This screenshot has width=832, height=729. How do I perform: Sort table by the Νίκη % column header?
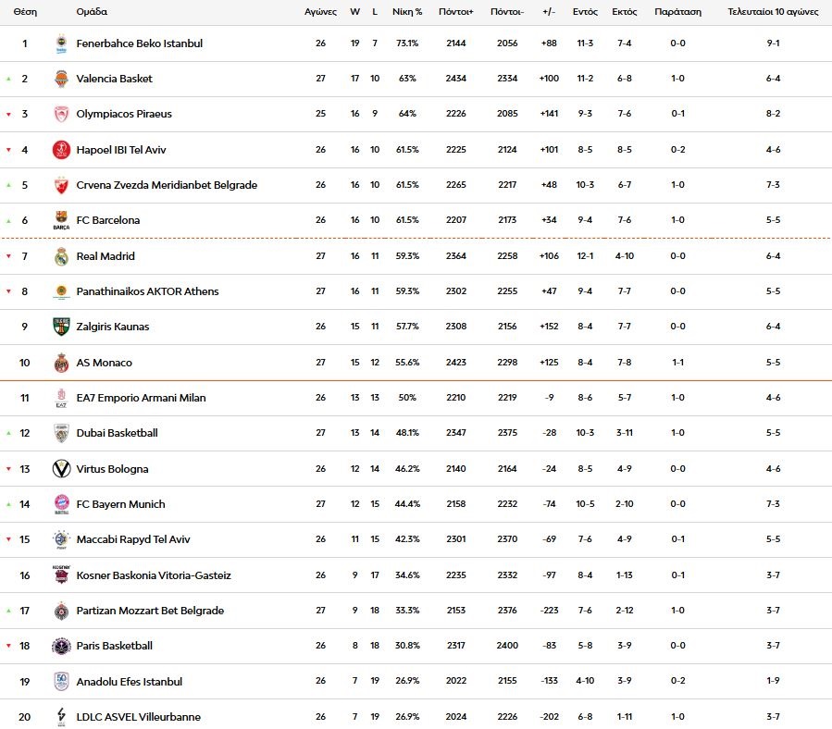tap(405, 12)
